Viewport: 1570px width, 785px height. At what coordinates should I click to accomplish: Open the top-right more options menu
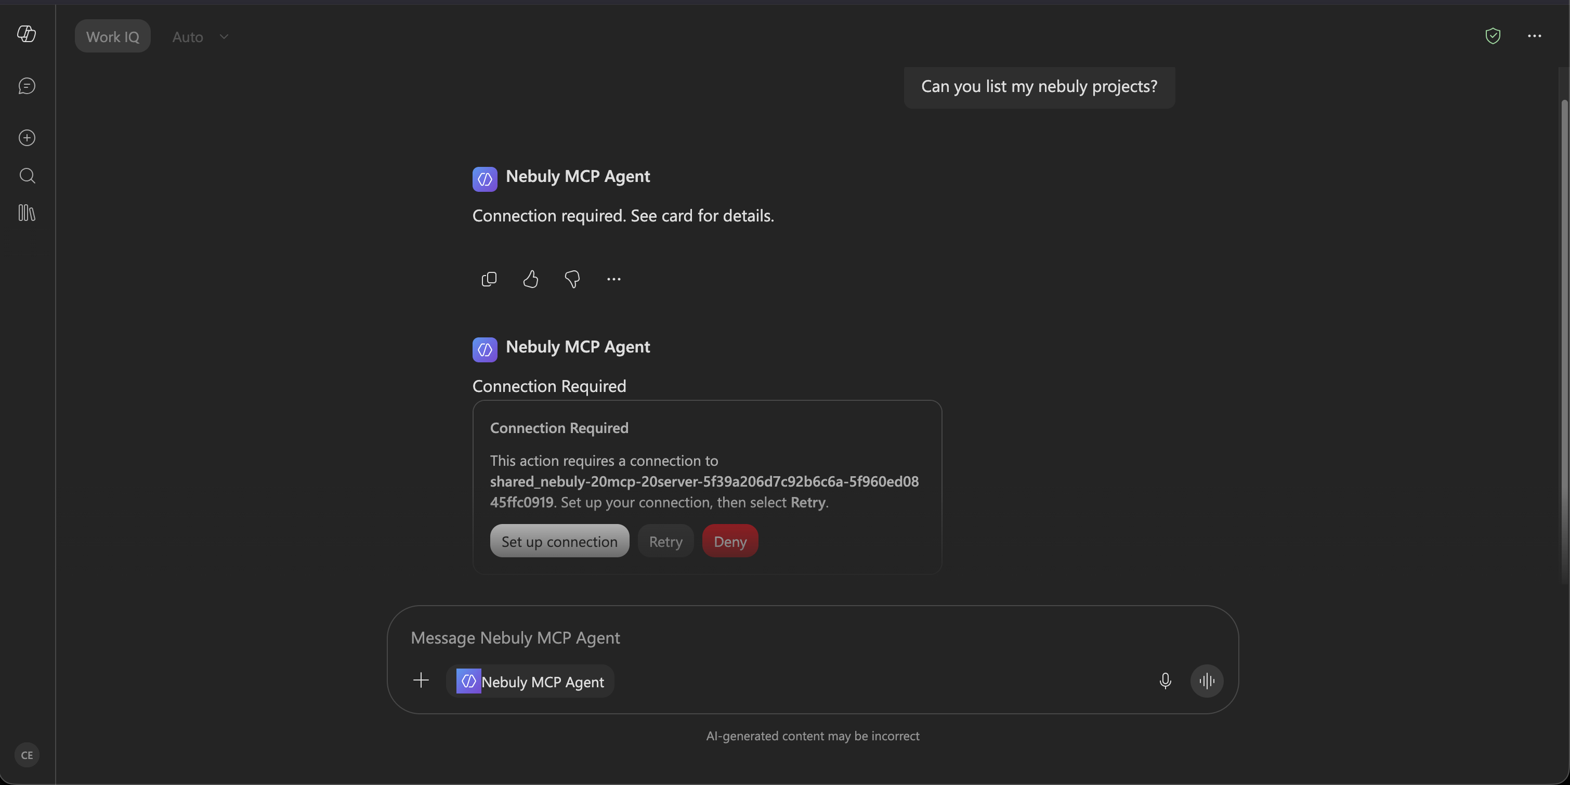coord(1534,36)
